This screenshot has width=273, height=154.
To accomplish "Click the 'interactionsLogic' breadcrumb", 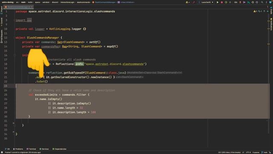I will tap(67, 2).
